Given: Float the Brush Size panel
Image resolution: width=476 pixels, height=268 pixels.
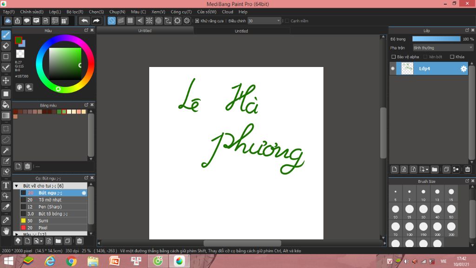Looking at the screenshot, I should [x=467, y=181].
